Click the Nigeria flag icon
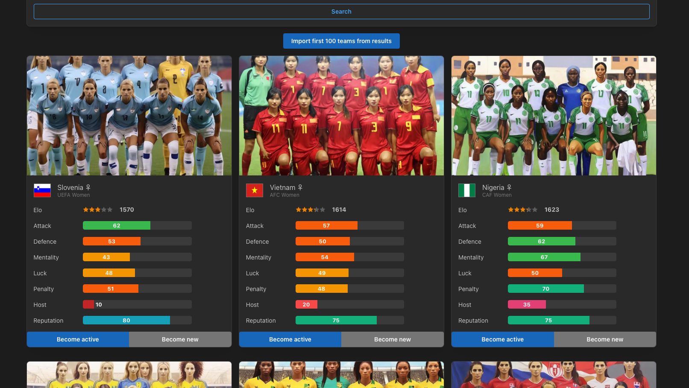Screen dimensions: 689x388 [467, 190]
